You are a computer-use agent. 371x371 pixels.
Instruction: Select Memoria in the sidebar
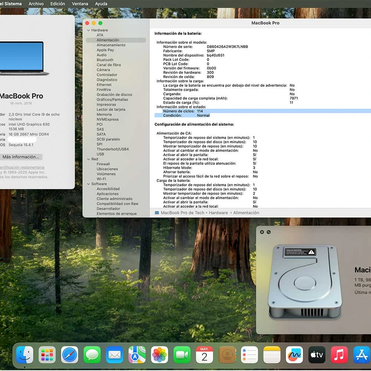(x=104, y=115)
